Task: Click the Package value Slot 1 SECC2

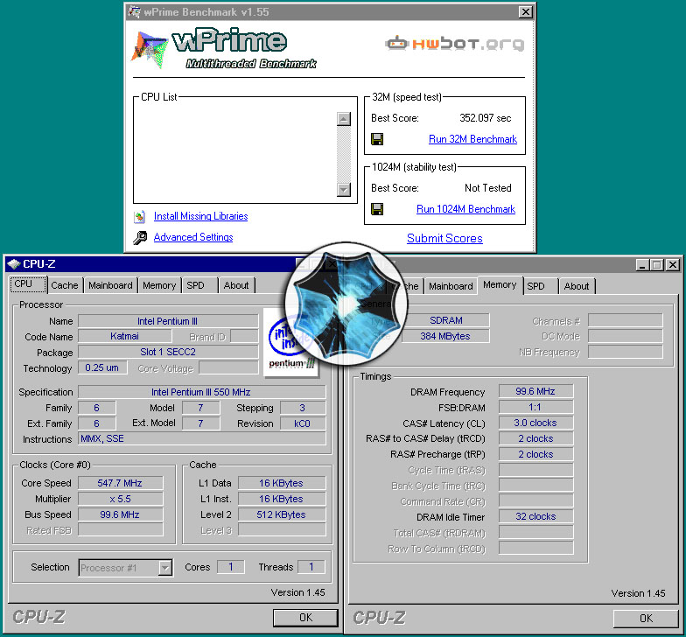Action: point(168,352)
